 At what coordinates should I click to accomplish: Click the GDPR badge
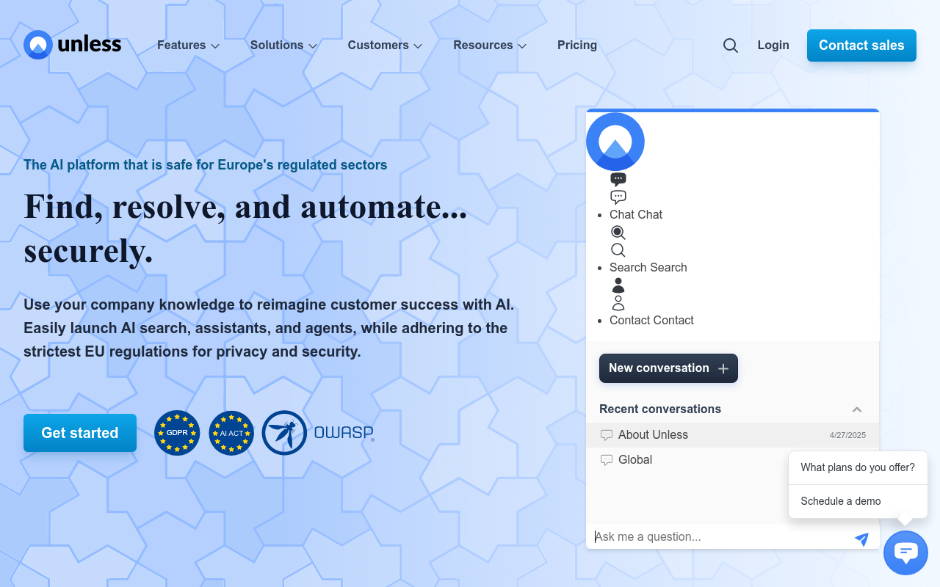pyautogui.click(x=177, y=433)
